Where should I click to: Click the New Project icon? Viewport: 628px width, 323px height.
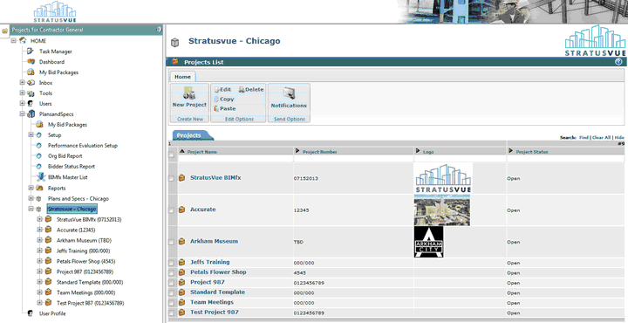(x=189, y=93)
